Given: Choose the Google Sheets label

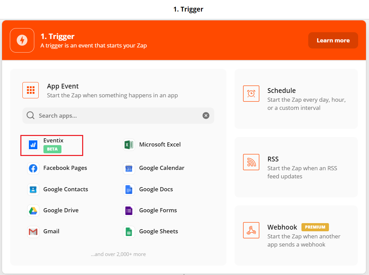Looking at the screenshot, I should pos(159,231).
